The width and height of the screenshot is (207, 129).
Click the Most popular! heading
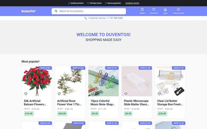(x=30, y=61)
